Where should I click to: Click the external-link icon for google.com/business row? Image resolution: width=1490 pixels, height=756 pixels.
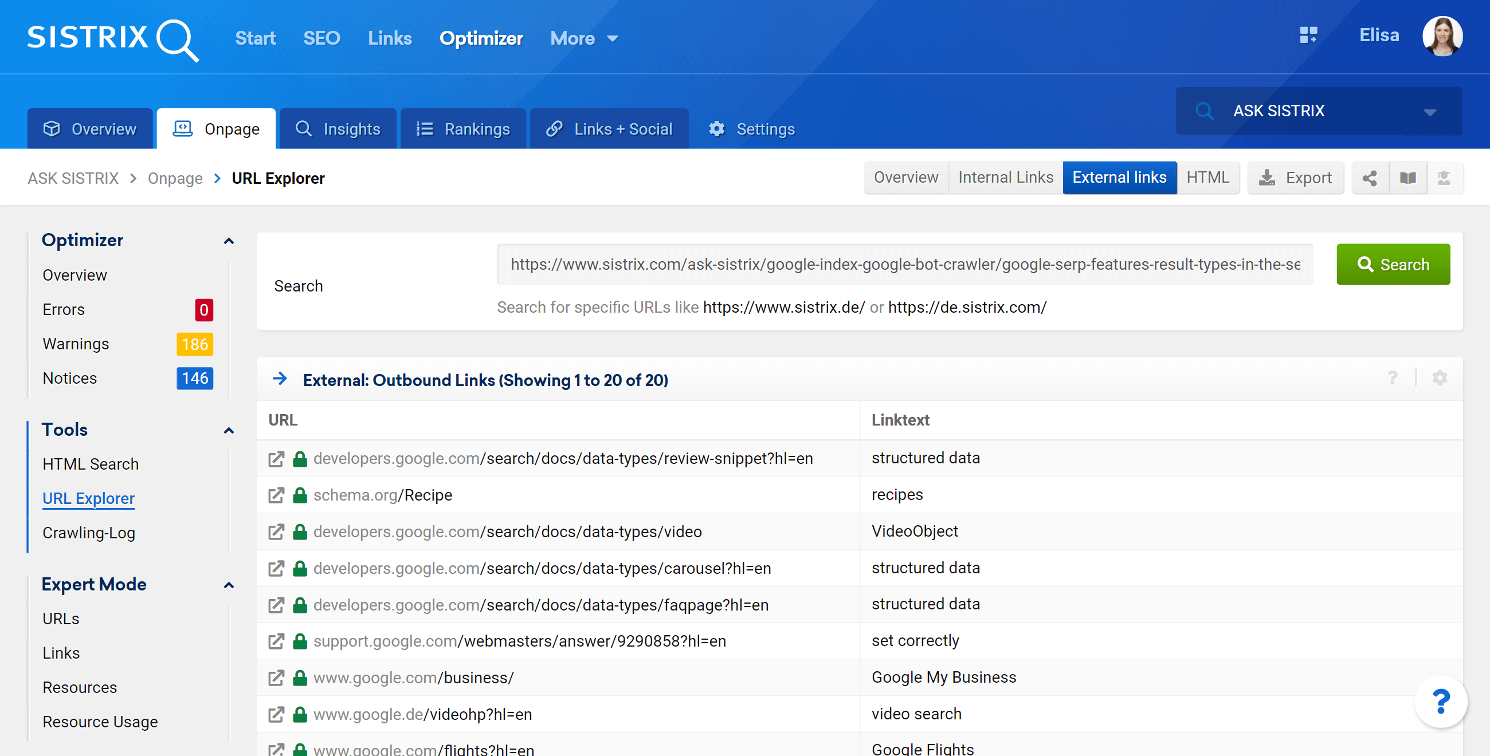(276, 678)
